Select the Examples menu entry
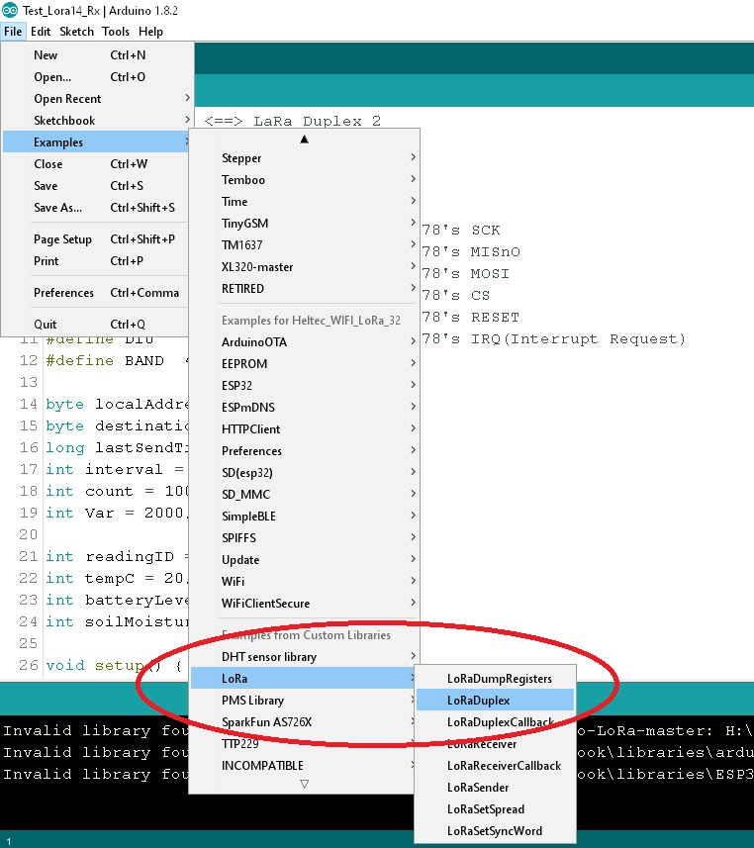 pos(97,141)
